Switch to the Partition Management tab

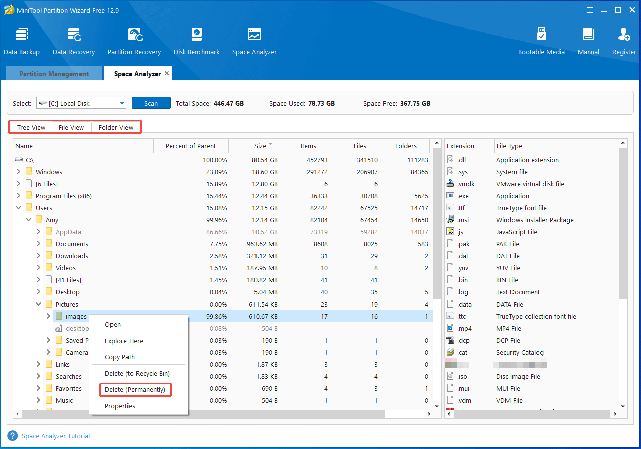[53, 73]
